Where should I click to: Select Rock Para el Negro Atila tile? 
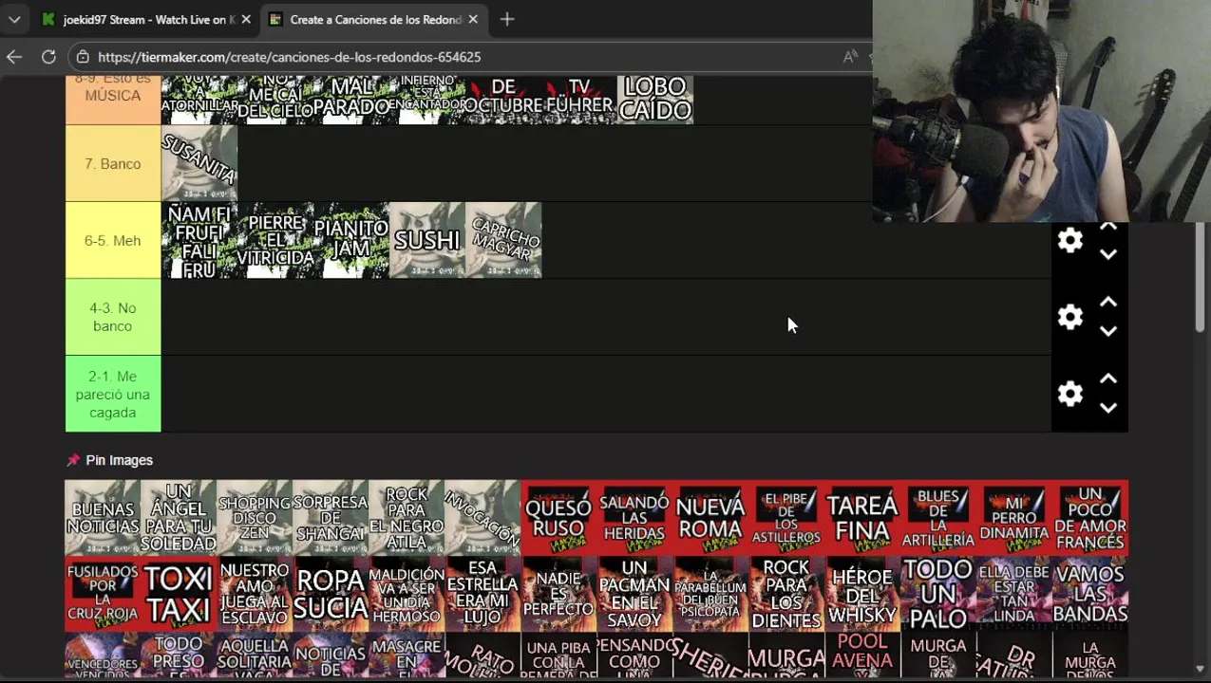(407, 517)
